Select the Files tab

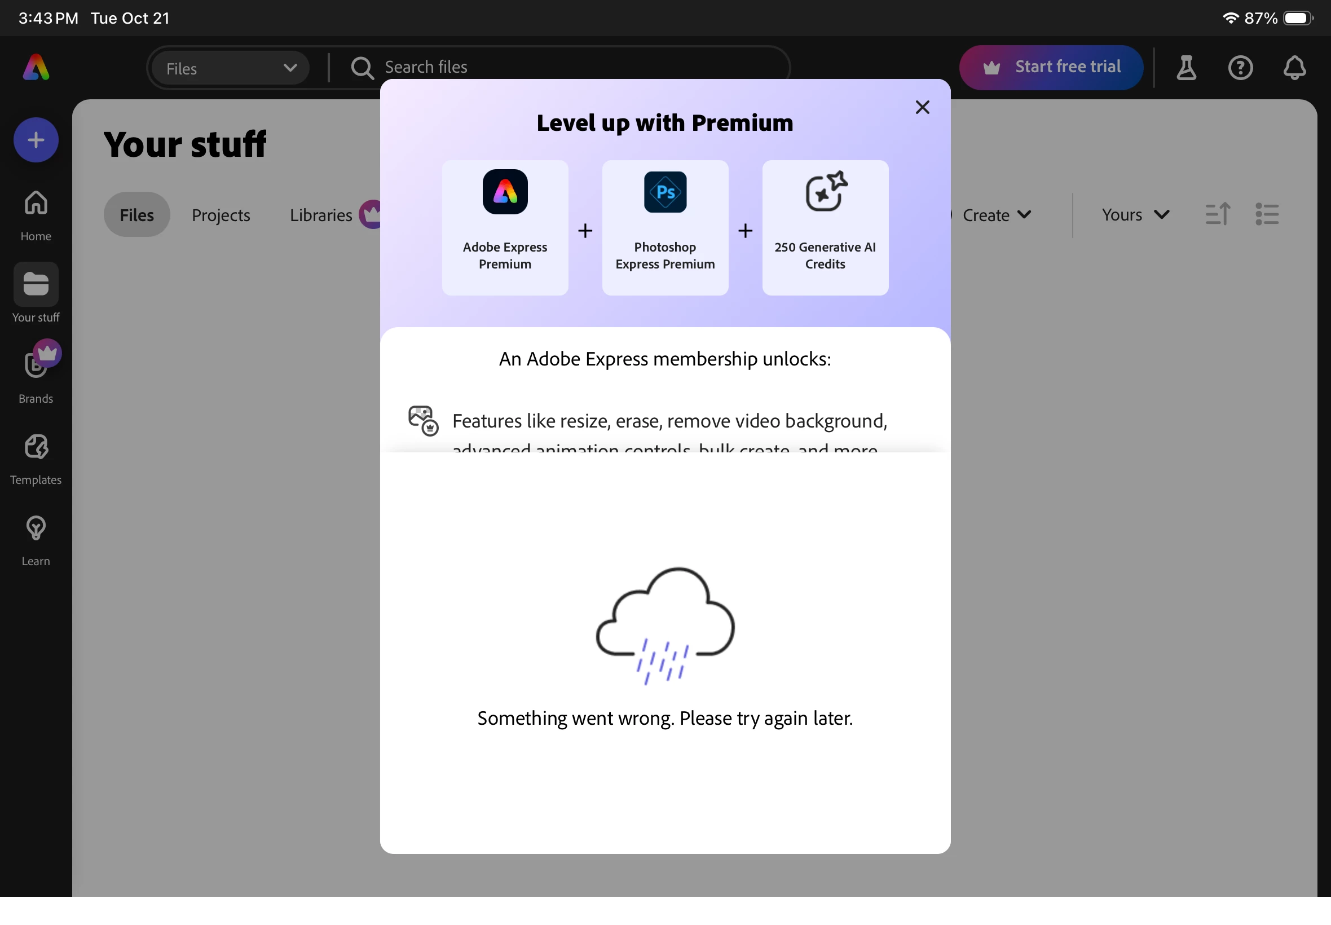(136, 215)
